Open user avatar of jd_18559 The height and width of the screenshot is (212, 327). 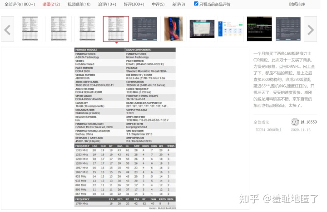coord(295,122)
